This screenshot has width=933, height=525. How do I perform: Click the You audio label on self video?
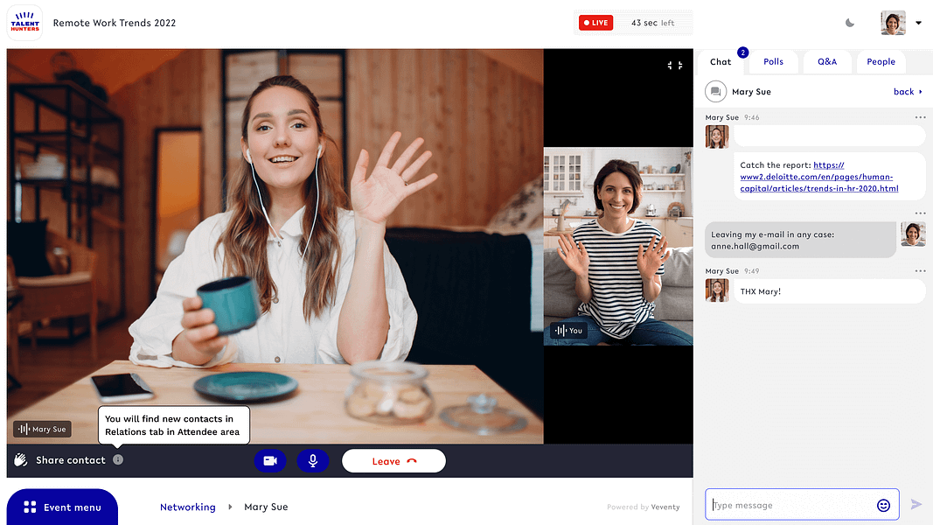tap(568, 331)
